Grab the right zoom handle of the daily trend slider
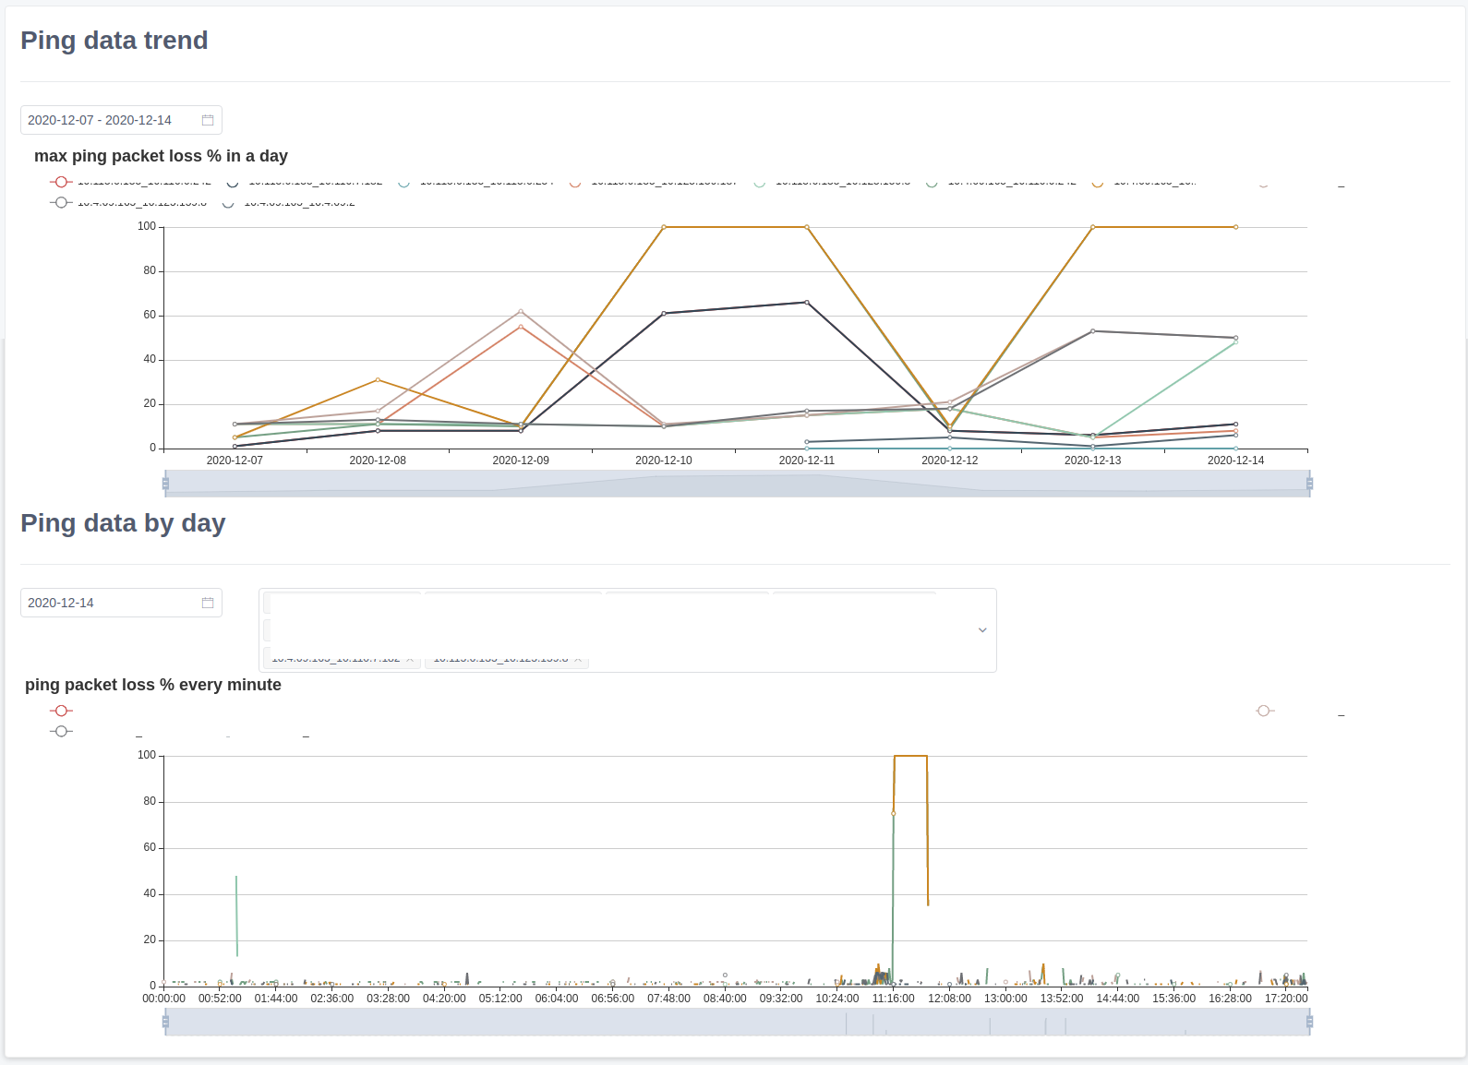Screen dimensions: 1468x1065 [1309, 484]
